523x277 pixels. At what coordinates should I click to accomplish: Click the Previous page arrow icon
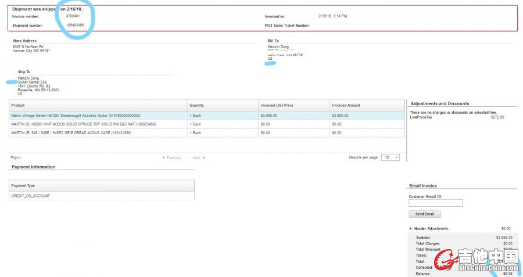[x=163, y=158]
